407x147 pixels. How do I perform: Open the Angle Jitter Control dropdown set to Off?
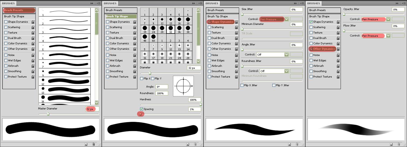(286, 55)
